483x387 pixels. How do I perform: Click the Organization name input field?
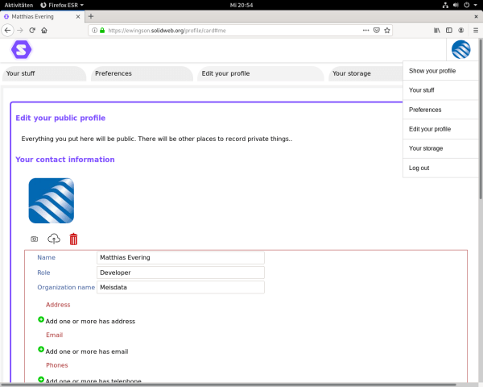[x=180, y=287]
